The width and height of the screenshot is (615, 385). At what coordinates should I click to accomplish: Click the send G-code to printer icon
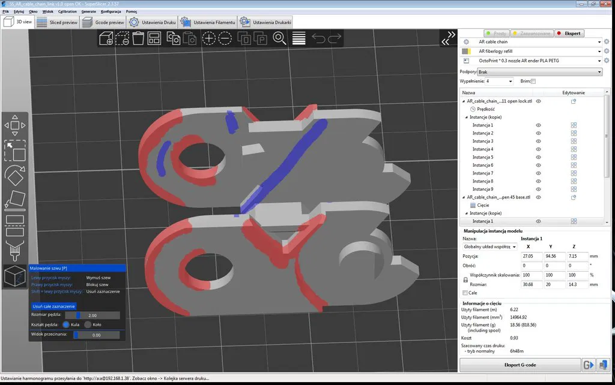[x=589, y=365]
